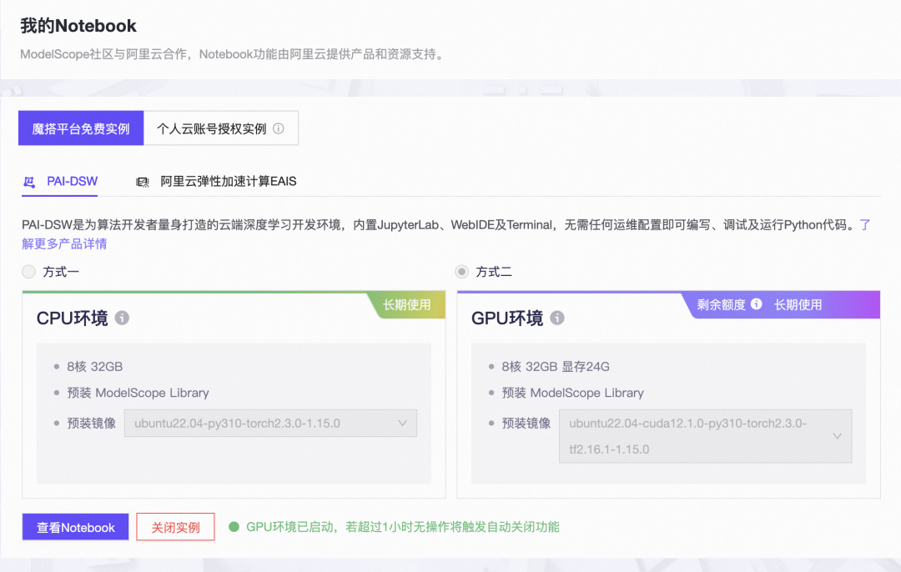This screenshot has width=901, height=572.
Task: Click the 阿里云弹性加速计算EAIS chip icon
Action: point(143,182)
